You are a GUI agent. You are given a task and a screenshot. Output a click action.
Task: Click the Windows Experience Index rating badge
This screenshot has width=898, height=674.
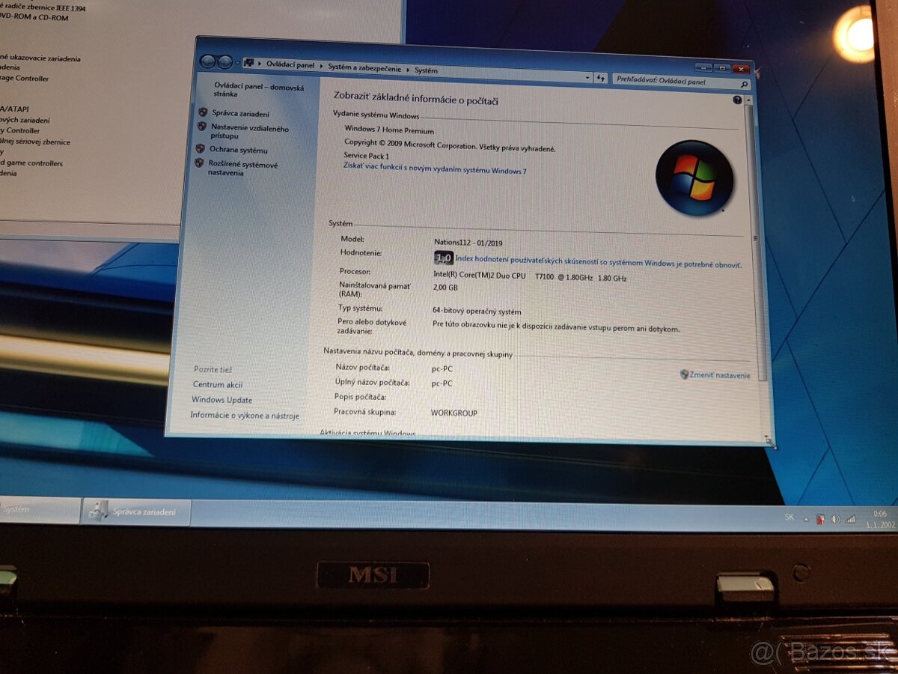(442, 257)
